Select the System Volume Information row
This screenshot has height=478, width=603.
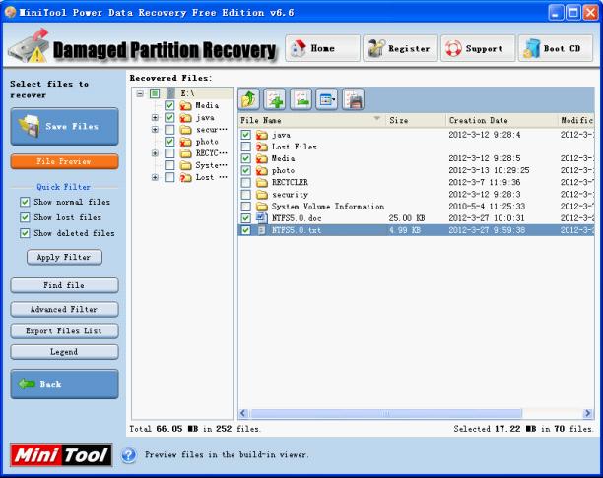(416, 207)
